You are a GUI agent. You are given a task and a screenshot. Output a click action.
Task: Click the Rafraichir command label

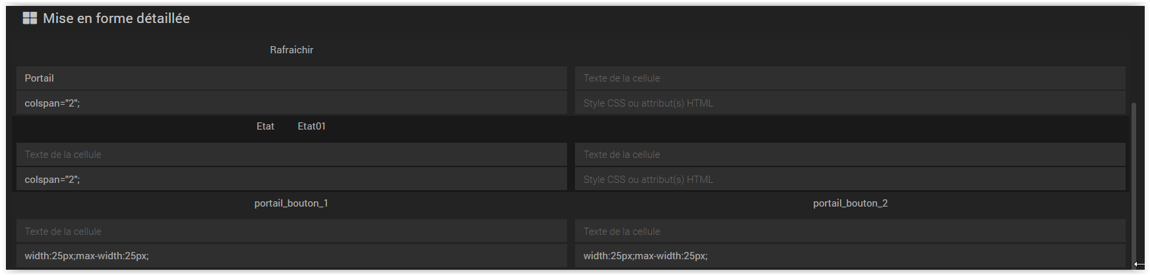click(291, 50)
